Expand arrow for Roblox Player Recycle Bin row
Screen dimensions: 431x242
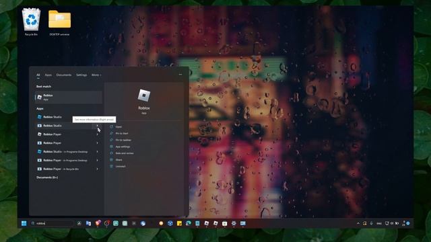point(97,169)
